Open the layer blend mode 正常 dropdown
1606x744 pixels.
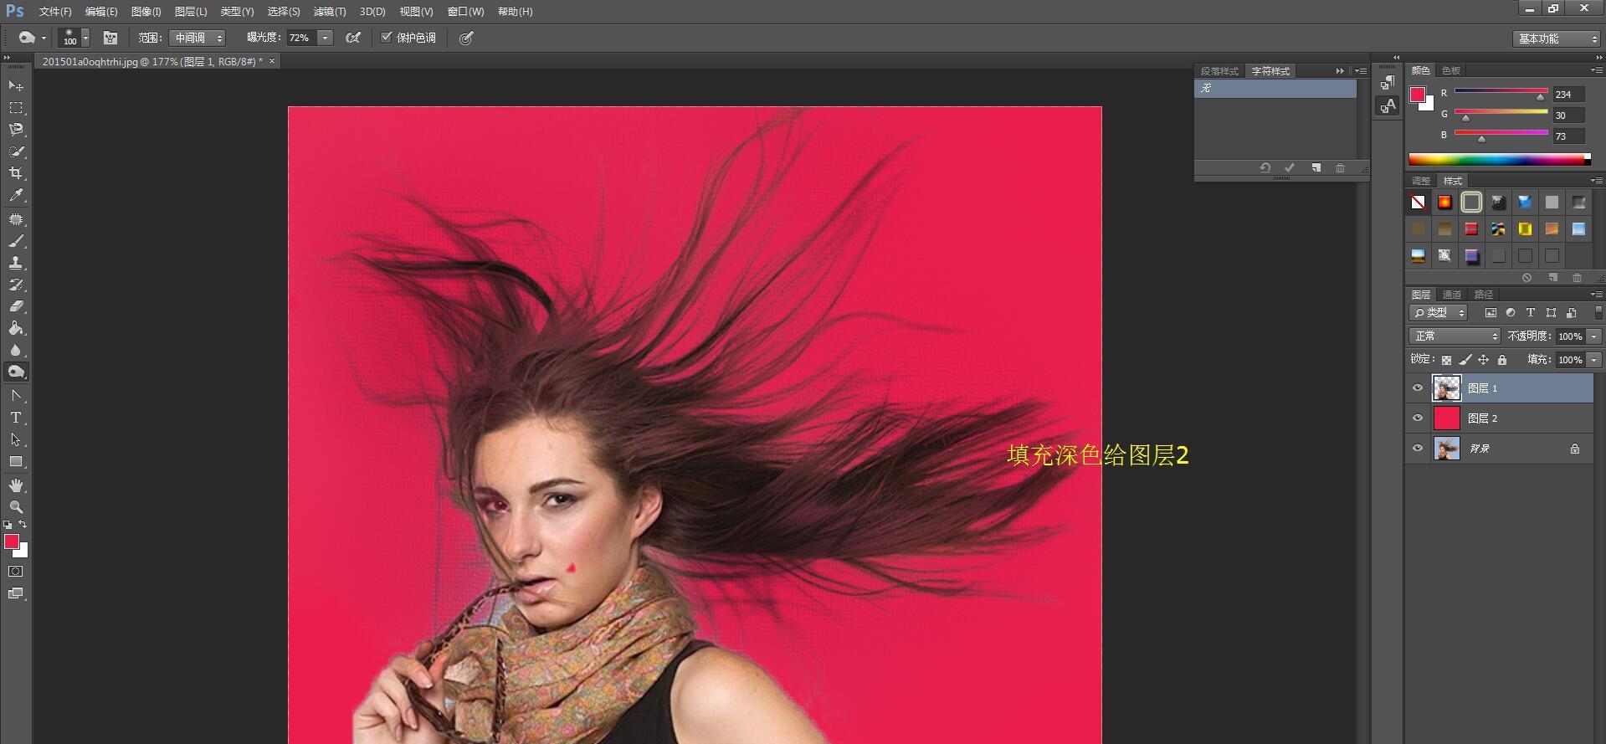tap(1455, 336)
